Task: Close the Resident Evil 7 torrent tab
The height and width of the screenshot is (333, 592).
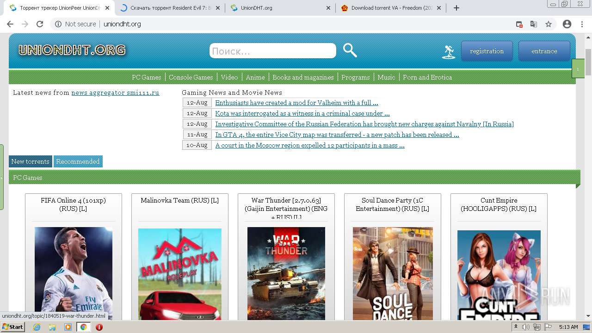Action: tap(218, 8)
